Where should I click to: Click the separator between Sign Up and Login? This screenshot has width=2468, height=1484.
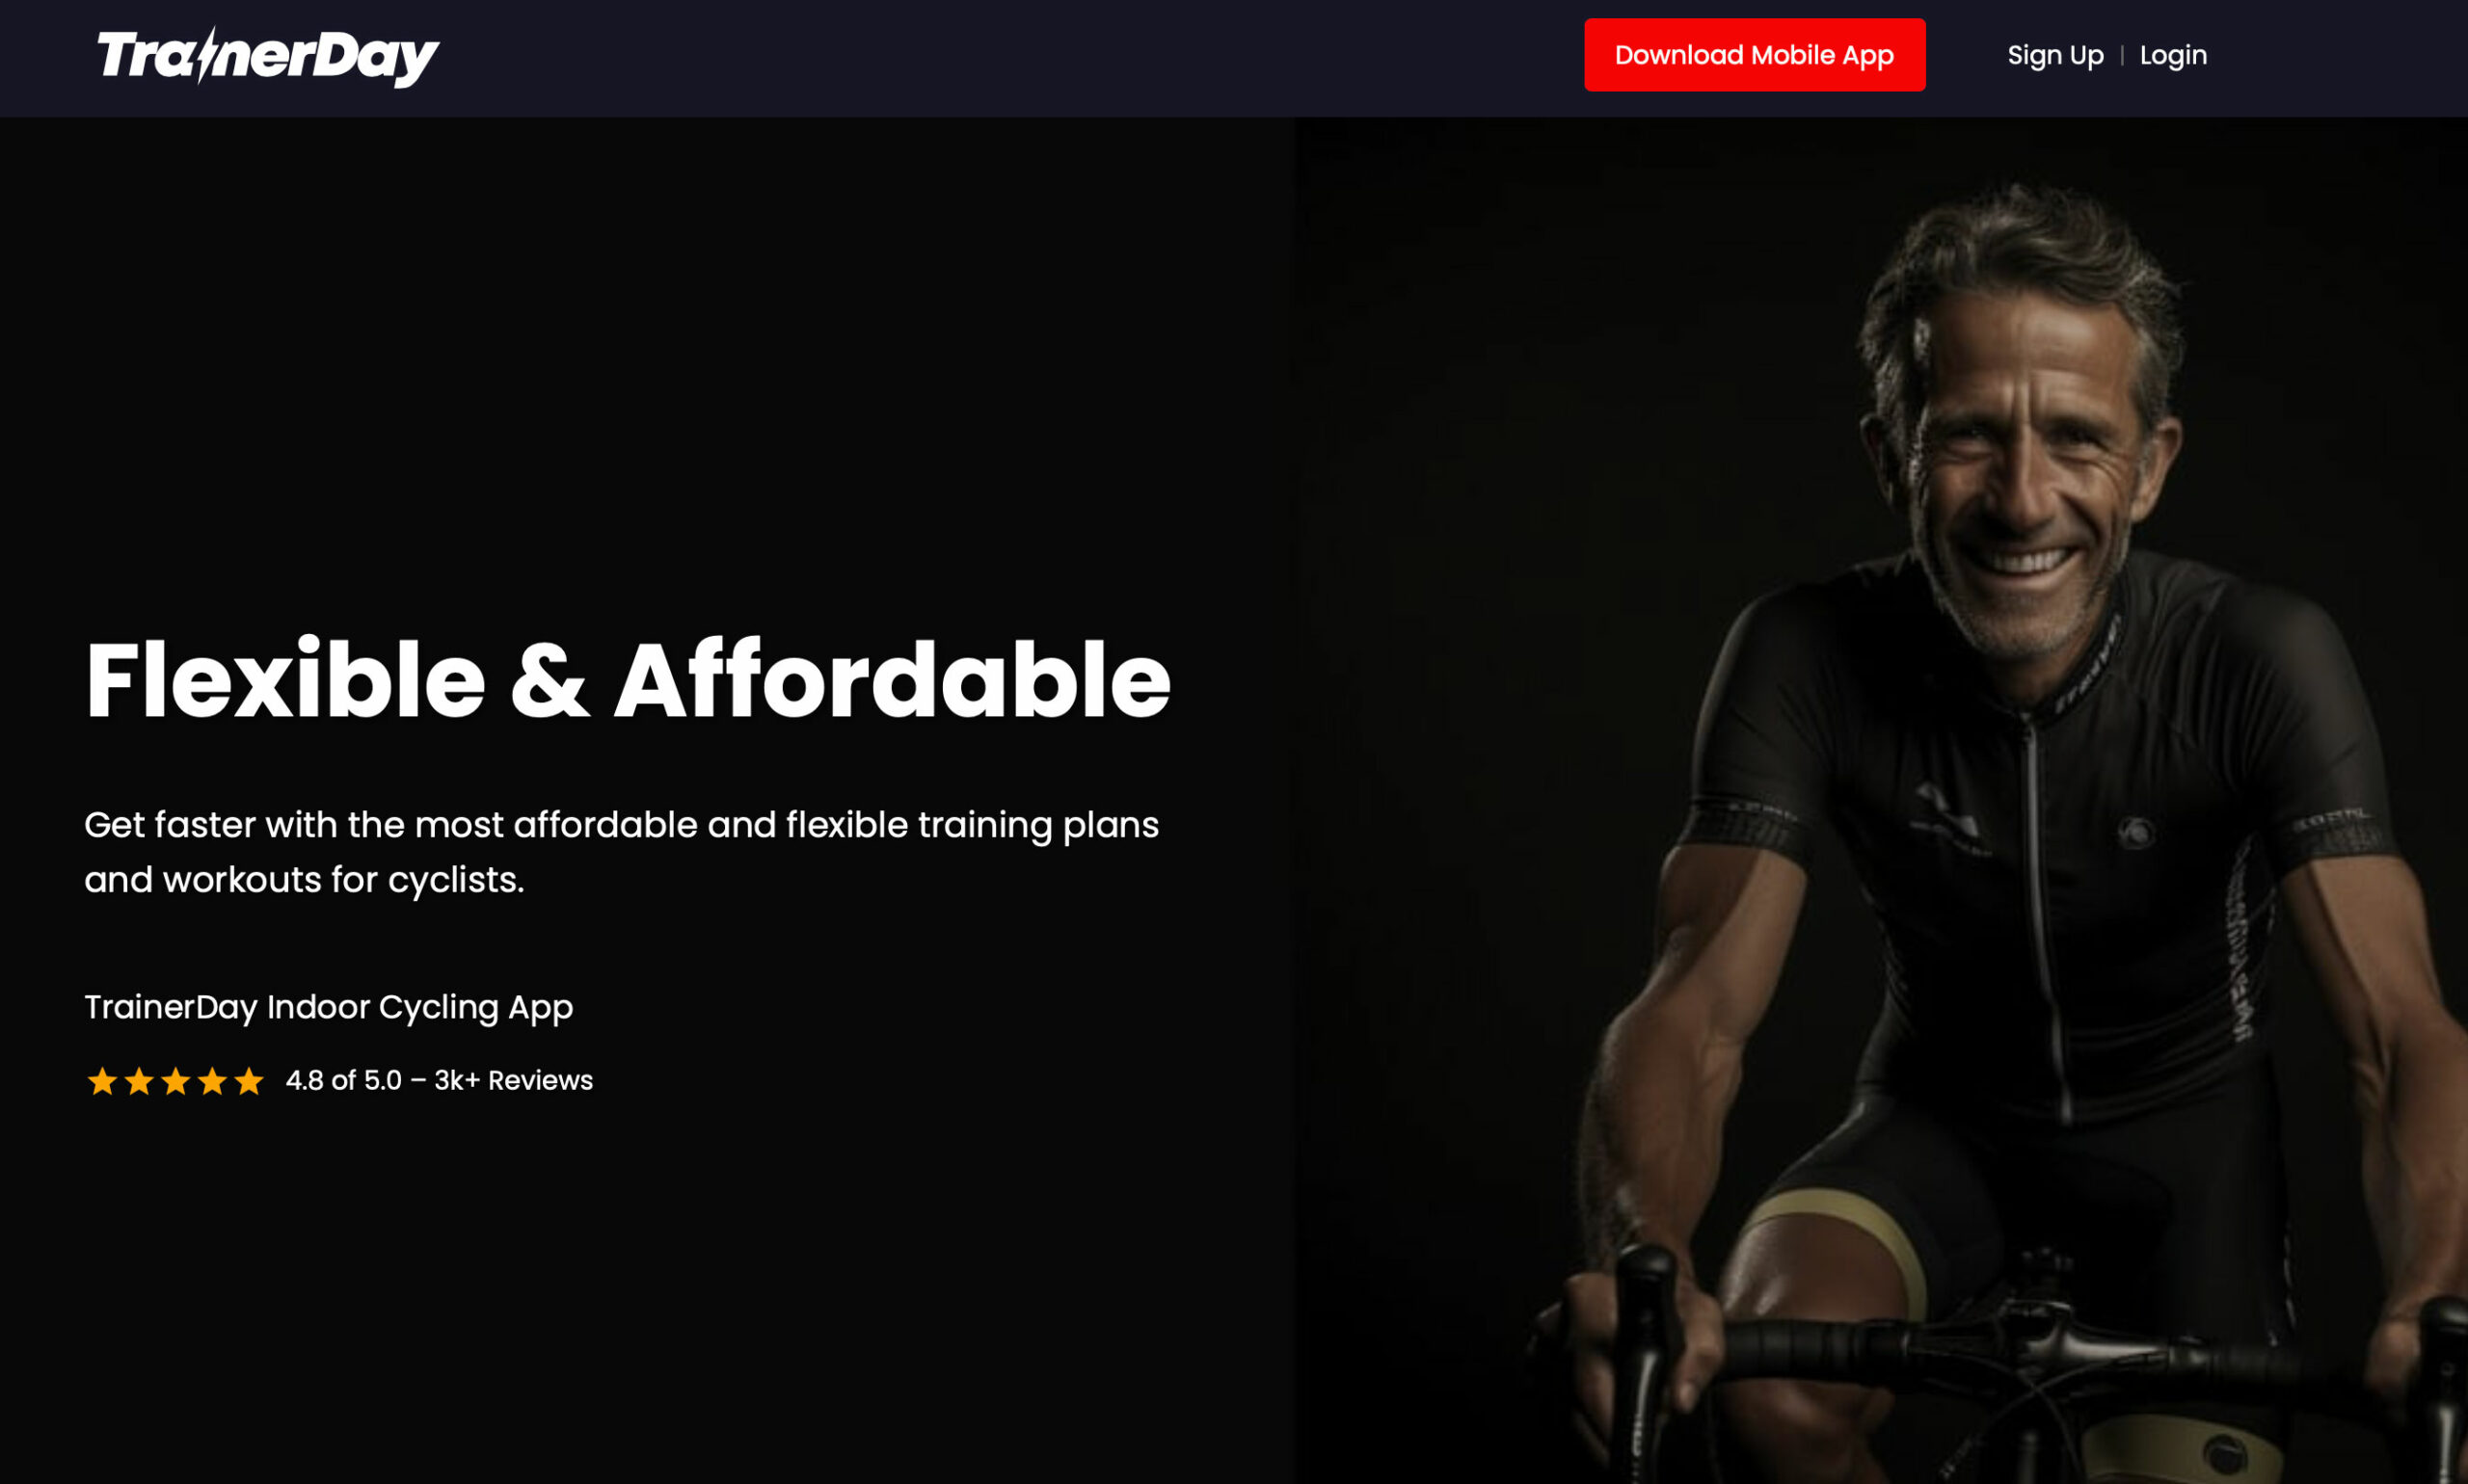[x=2122, y=56]
